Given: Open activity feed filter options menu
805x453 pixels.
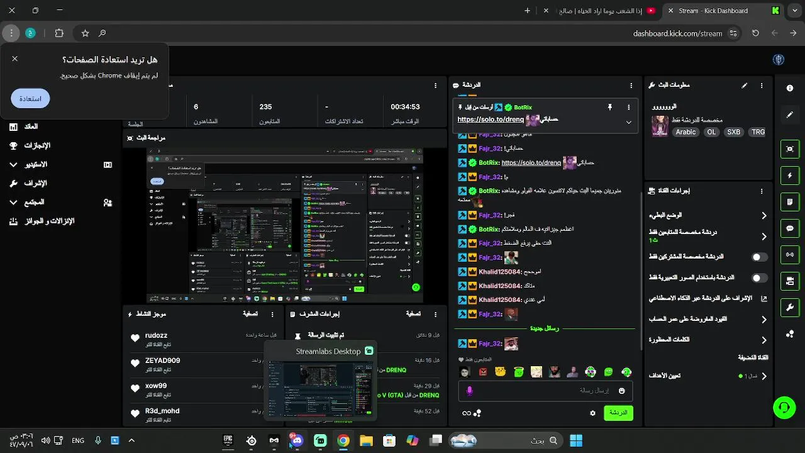Looking at the screenshot, I should point(272,313).
